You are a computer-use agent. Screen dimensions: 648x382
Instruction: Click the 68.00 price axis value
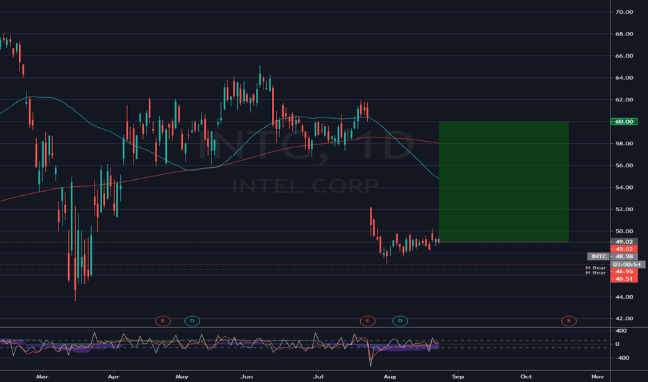point(624,34)
